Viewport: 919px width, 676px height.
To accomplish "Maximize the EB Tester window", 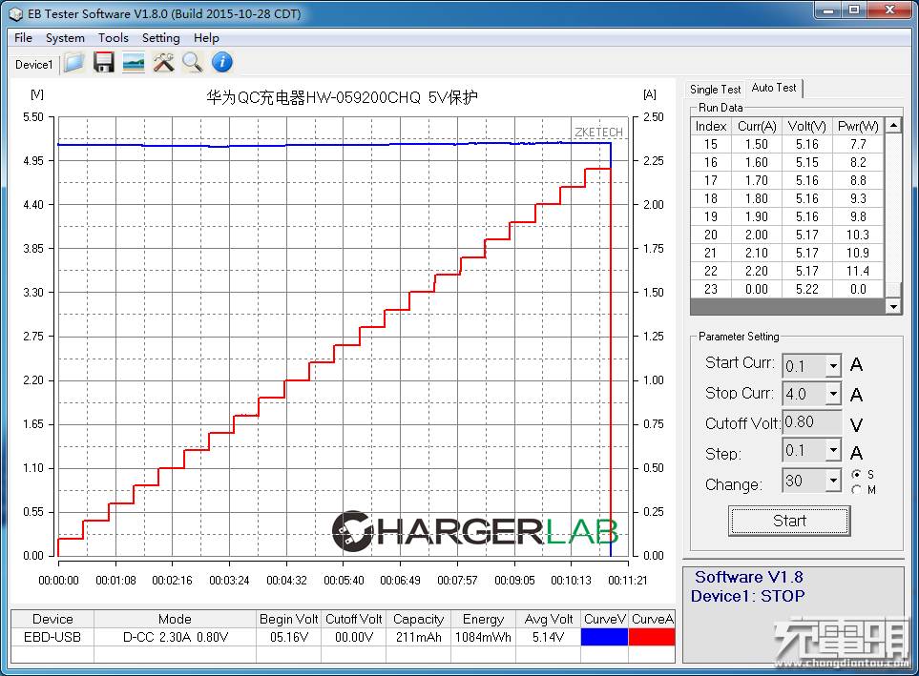I will point(854,10).
